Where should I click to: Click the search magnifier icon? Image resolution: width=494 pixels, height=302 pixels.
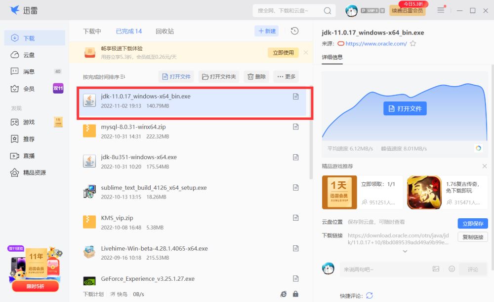tap(327, 10)
